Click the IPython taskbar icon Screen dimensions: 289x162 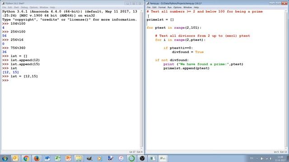pos(163,158)
